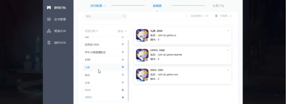Click package name com.dz.game.vivo
Viewport: 286px width, 104px height.
click(x=168, y=75)
